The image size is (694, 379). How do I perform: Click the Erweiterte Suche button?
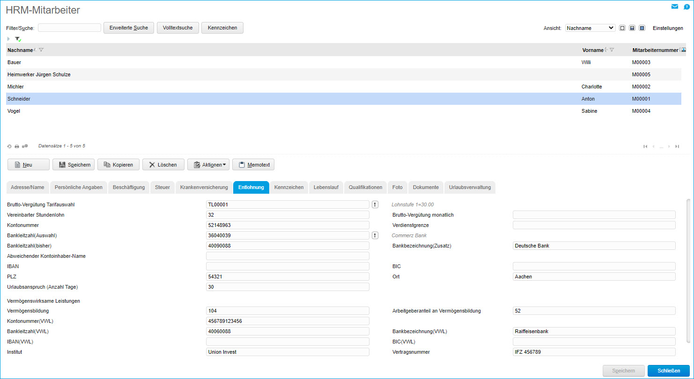pyautogui.click(x=129, y=28)
